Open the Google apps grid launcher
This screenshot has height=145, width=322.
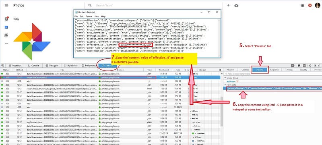302,5
